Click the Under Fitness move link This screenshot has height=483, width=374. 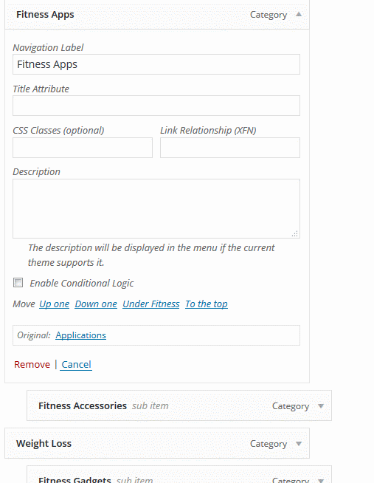click(x=151, y=304)
